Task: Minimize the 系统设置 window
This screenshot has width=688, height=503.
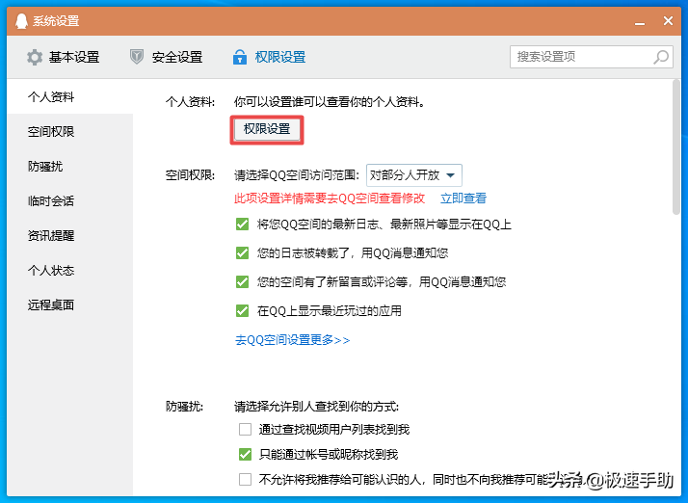Action: (x=640, y=21)
